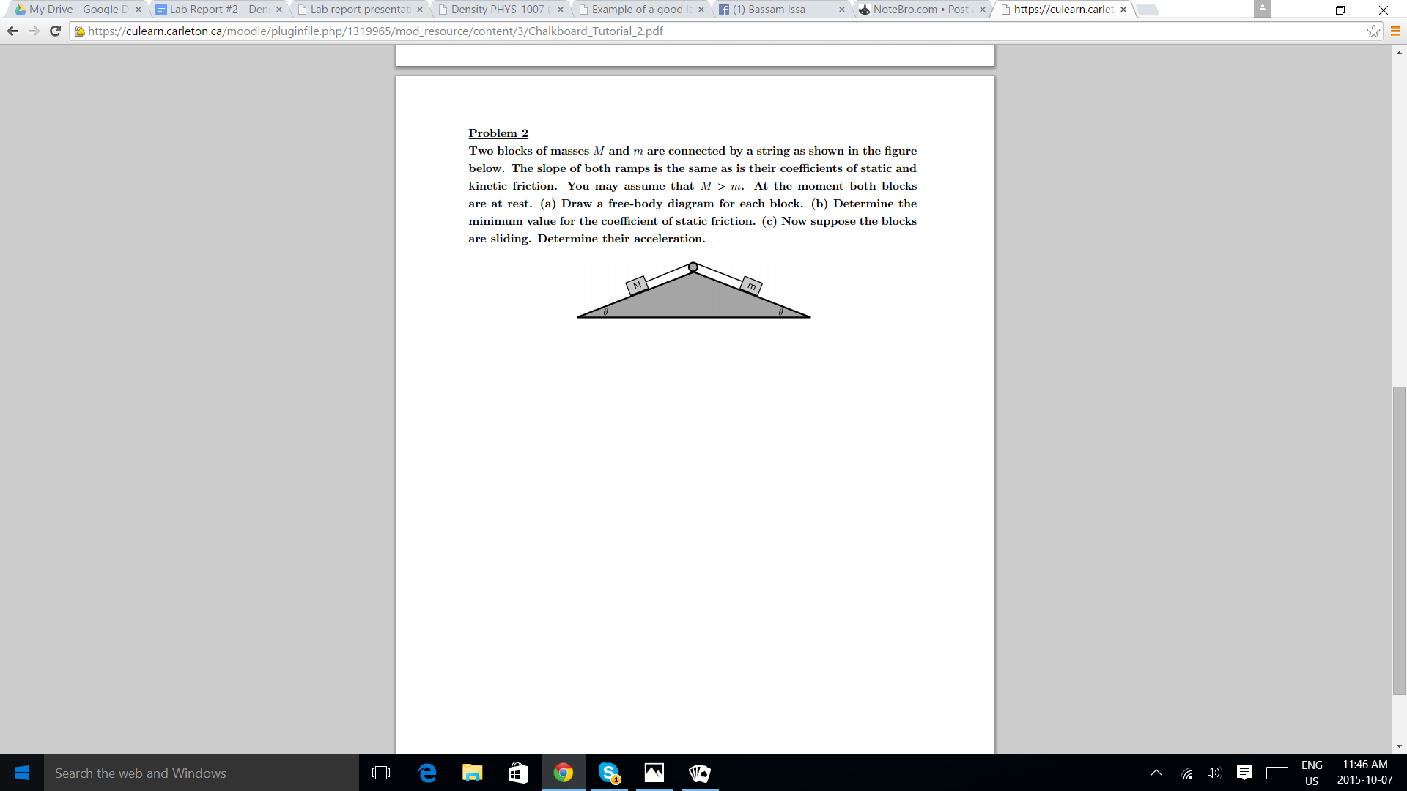The image size is (1407, 791).
Task: Open File Explorer from taskbar
Action: point(473,773)
